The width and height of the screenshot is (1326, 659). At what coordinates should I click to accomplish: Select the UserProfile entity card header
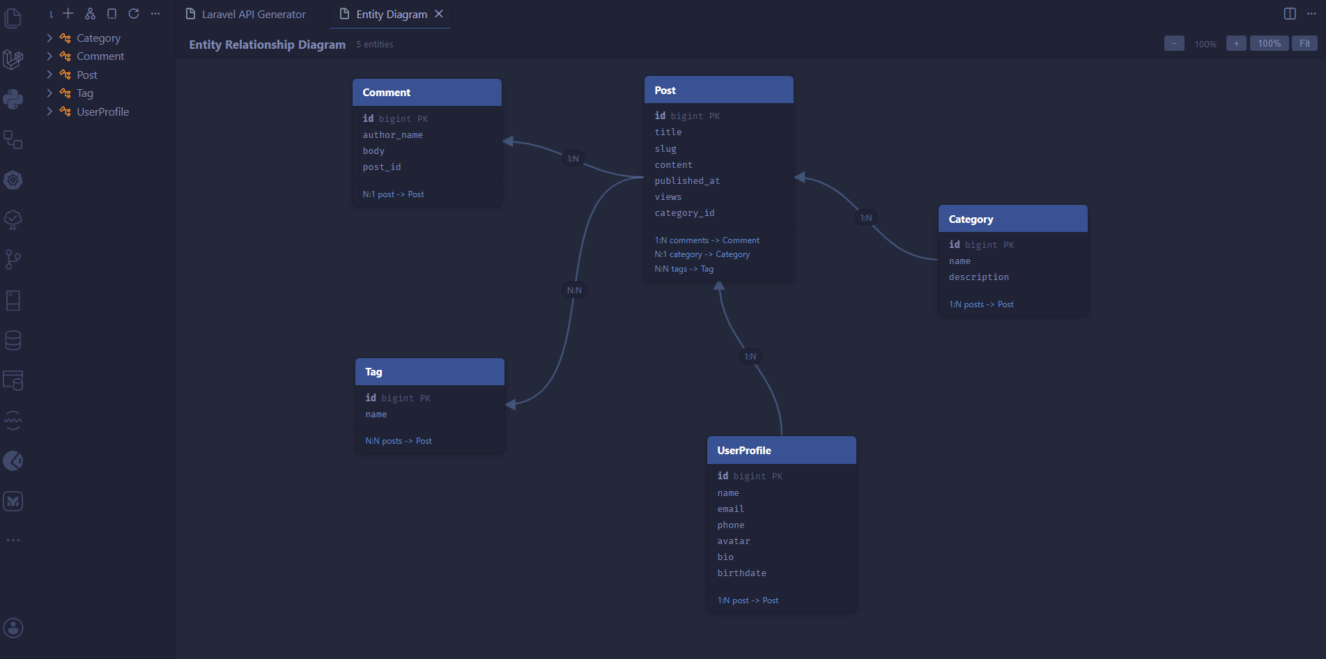[782, 451]
